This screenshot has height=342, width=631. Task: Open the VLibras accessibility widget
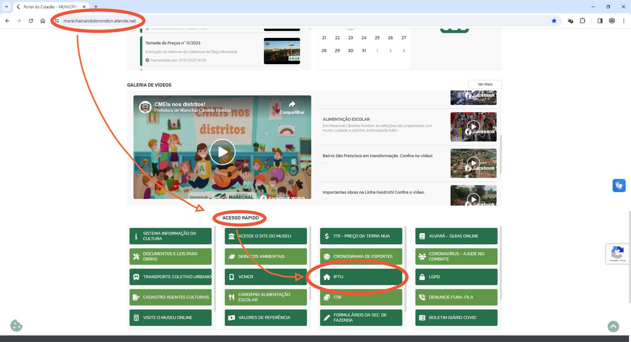tap(619, 185)
